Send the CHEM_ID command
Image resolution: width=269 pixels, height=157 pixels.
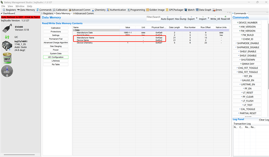point(247,39)
